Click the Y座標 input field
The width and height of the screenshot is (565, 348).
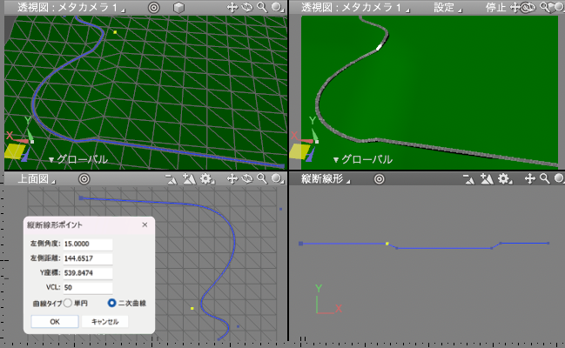[88, 273]
